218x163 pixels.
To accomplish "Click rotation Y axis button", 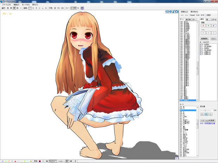I will (209, 26).
